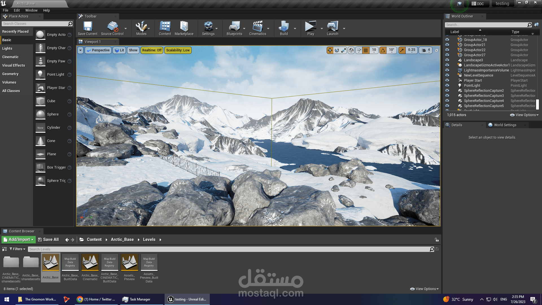Select the Lights category in Place Actors
This screenshot has height=305, width=542.
click(7, 49)
